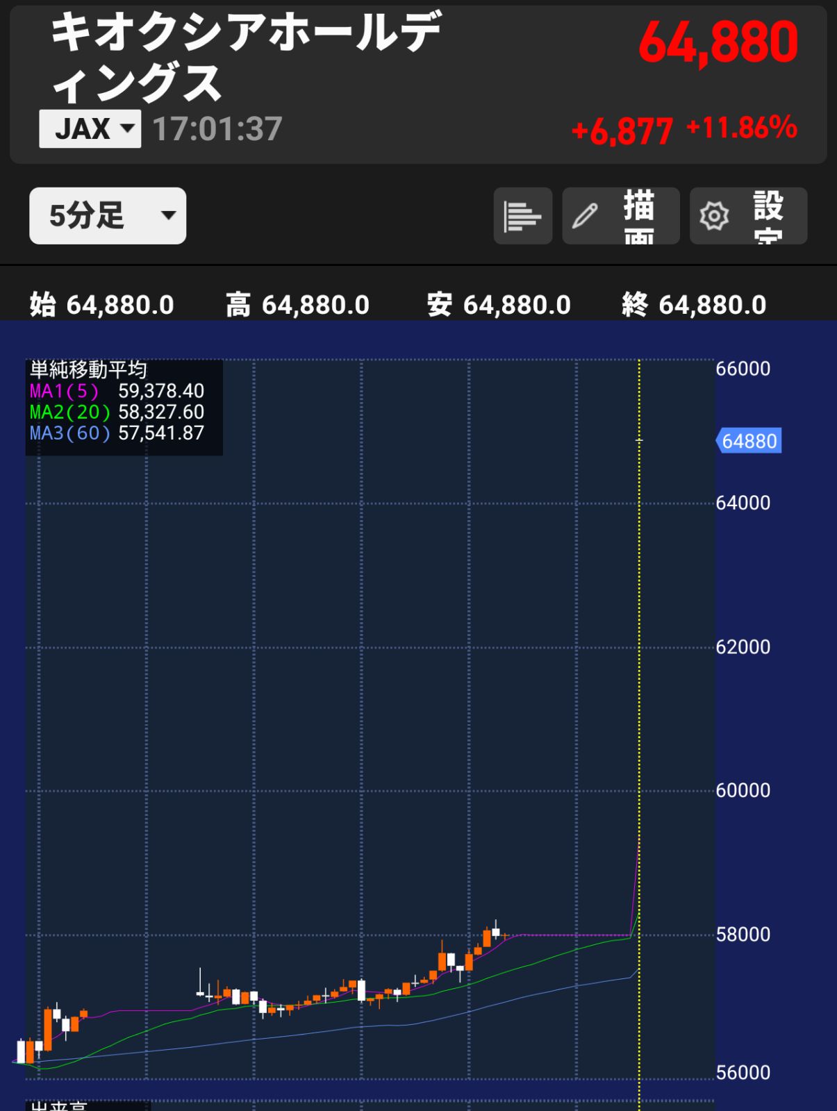Open the price-range volume bars icon

(x=522, y=216)
